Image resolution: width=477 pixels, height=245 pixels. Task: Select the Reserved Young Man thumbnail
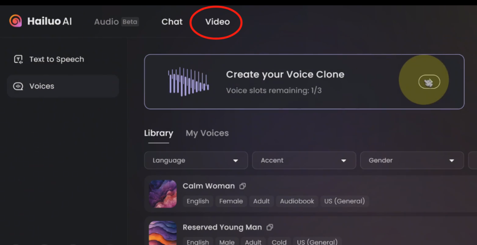(x=163, y=233)
